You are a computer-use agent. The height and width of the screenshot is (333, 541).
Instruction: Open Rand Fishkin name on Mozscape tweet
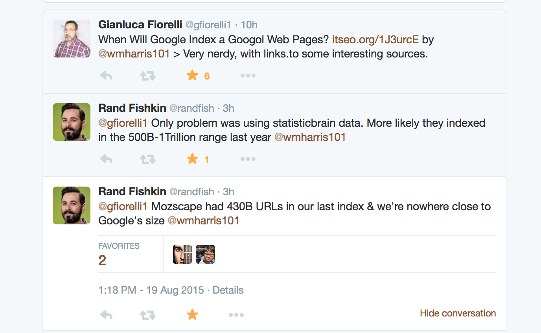tap(132, 192)
